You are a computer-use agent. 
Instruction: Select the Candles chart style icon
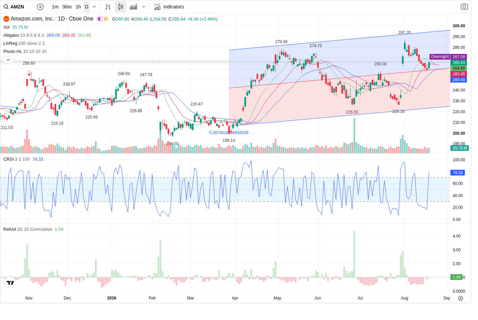pos(121,7)
